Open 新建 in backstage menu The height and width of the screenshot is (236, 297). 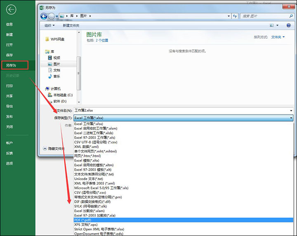(x=9, y=35)
